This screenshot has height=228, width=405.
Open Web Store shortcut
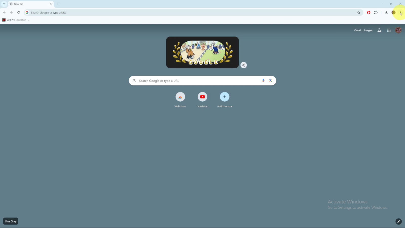coord(180,100)
